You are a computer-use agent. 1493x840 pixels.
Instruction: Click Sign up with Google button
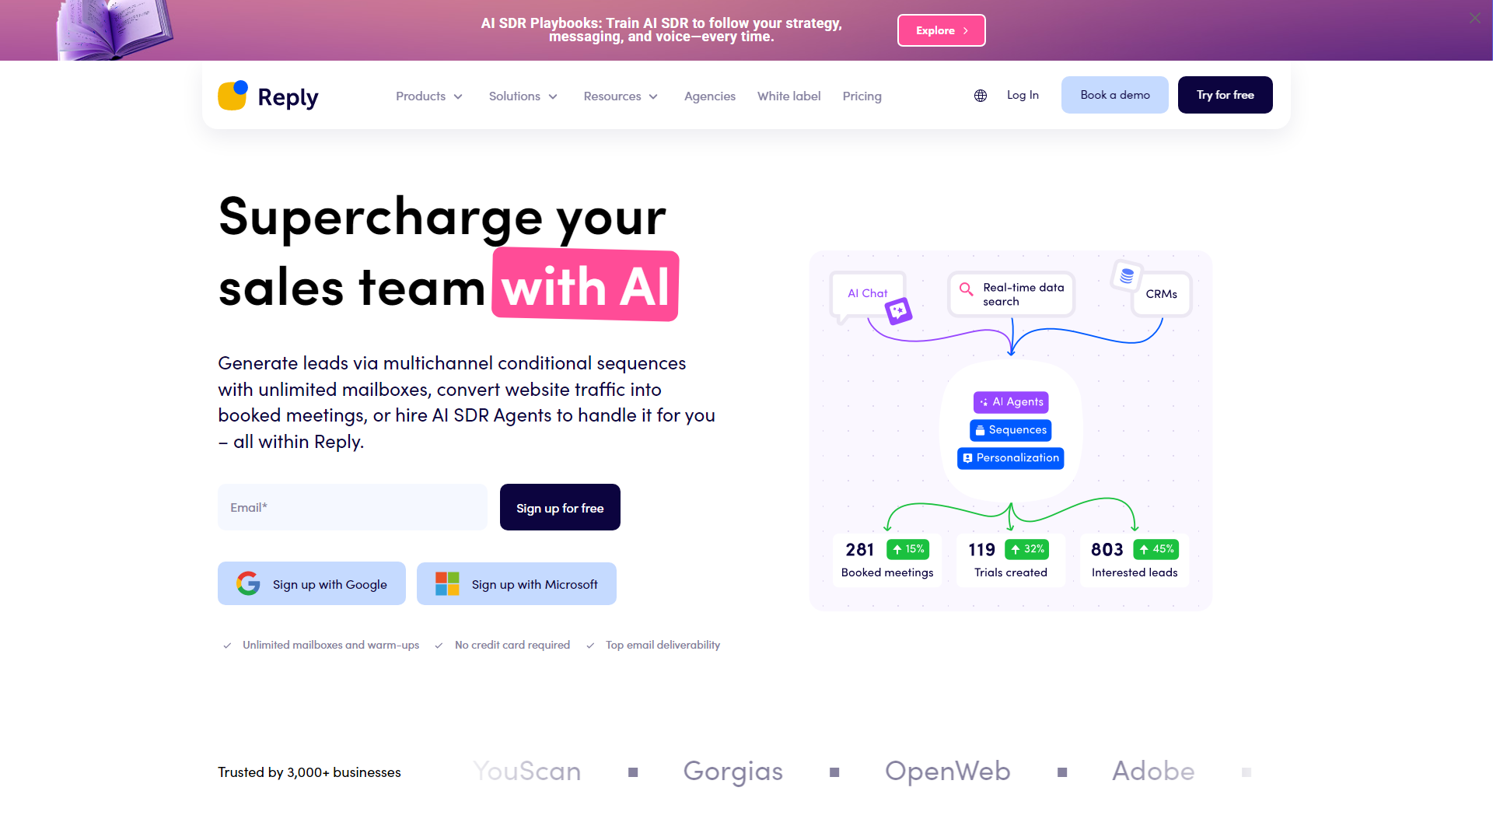tap(311, 583)
